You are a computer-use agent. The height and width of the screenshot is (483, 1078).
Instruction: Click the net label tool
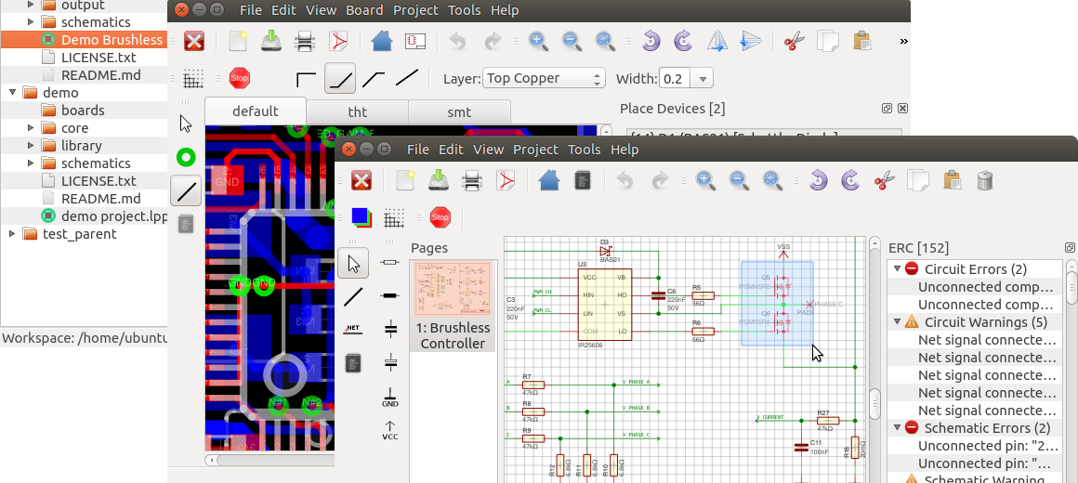353,329
